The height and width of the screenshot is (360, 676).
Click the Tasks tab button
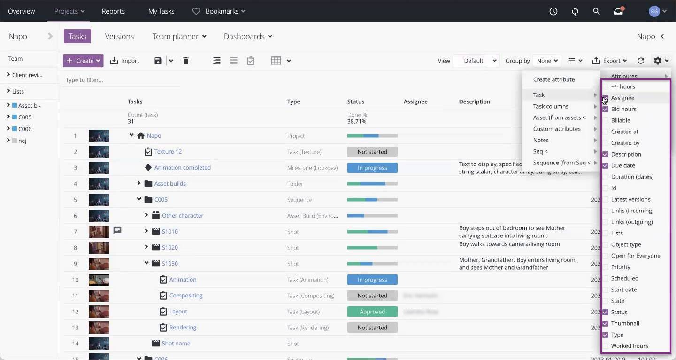coord(77,36)
